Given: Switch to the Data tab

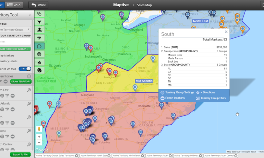Looking at the screenshot, I should coord(14,5).
